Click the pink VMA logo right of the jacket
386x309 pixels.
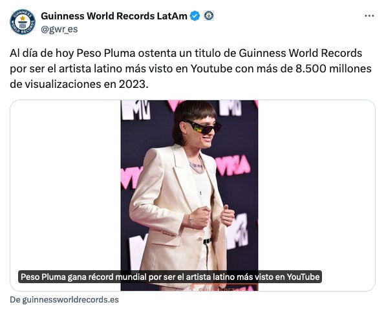[x=232, y=165]
